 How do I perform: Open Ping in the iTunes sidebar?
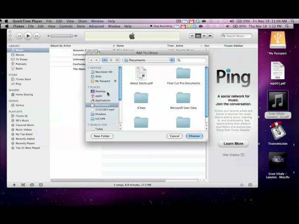18,84
